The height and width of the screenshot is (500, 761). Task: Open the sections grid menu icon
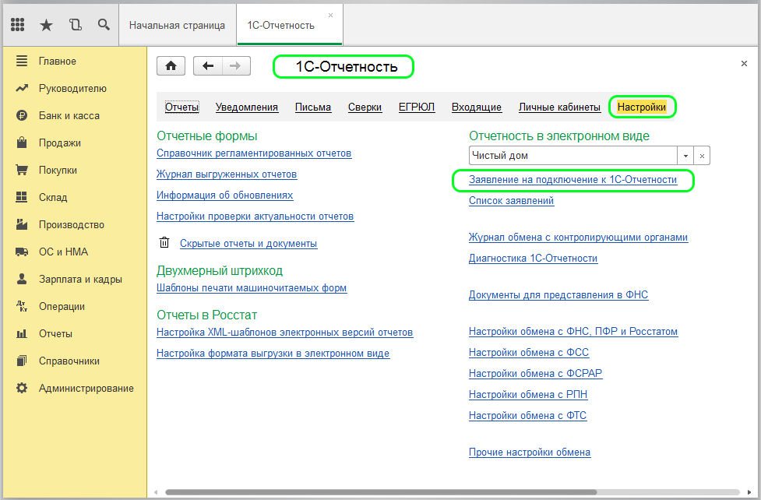[x=17, y=25]
